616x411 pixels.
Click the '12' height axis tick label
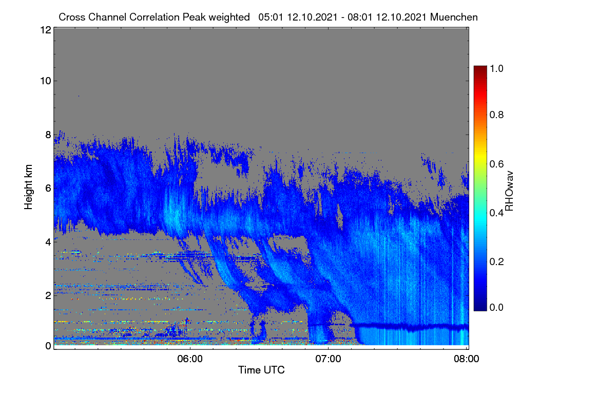coord(45,30)
